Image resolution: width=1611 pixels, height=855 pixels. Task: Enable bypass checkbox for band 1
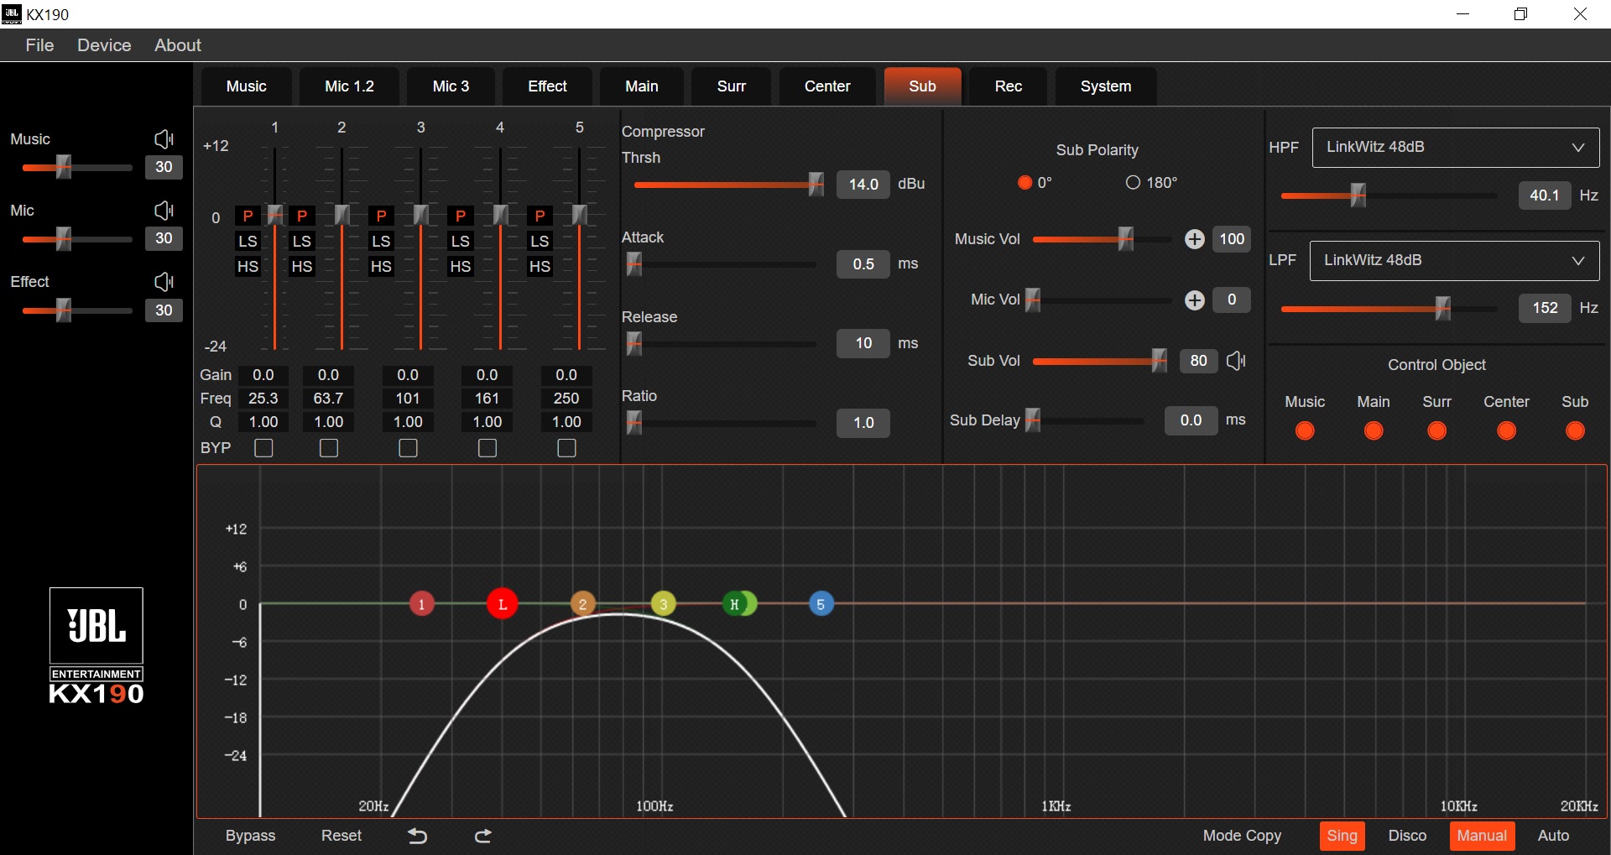point(263,448)
